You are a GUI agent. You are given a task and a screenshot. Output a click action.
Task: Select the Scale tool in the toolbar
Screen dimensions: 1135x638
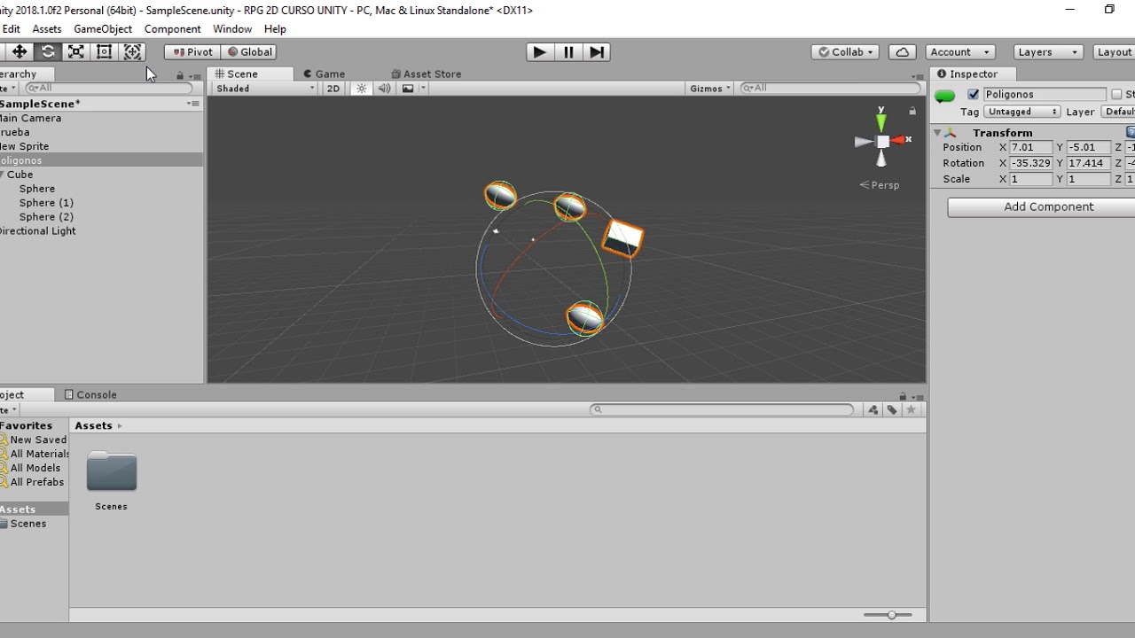coord(76,52)
